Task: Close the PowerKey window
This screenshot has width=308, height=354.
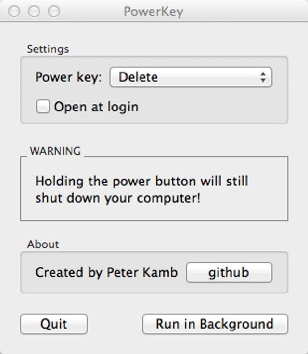Action: coord(14,11)
